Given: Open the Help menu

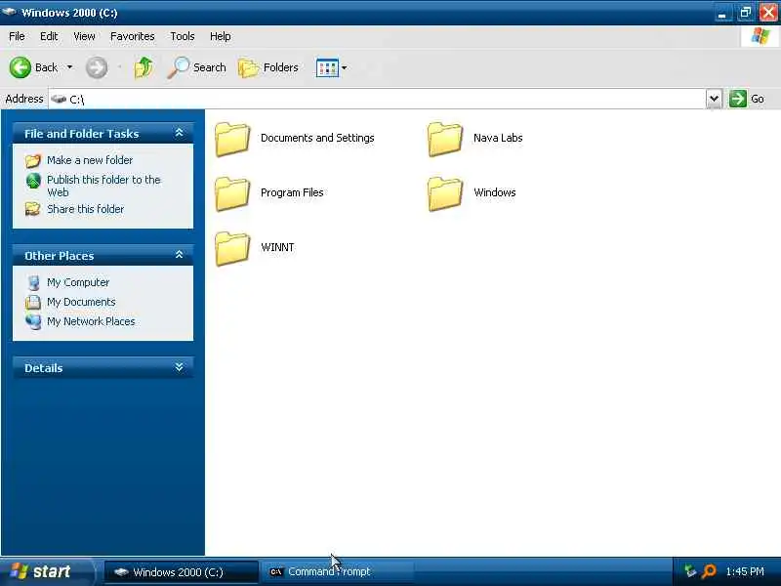Looking at the screenshot, I should point(221,36).
